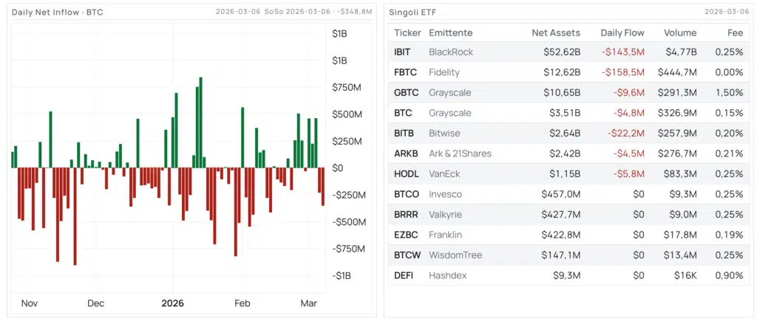The height and width of the screenshot is (321, 757).
Task: Select the Volume column header
Action: click(x=679, y=32)
